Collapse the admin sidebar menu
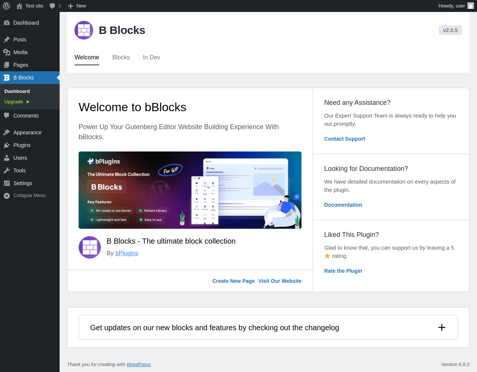477x372 pixels. click(x=30, y=196)
